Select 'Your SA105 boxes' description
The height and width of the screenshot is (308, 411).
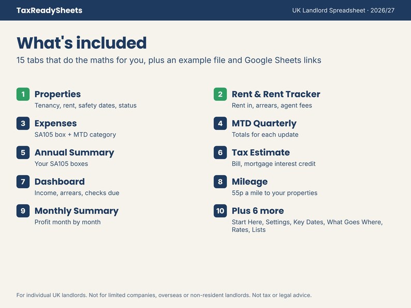(61, 164)
